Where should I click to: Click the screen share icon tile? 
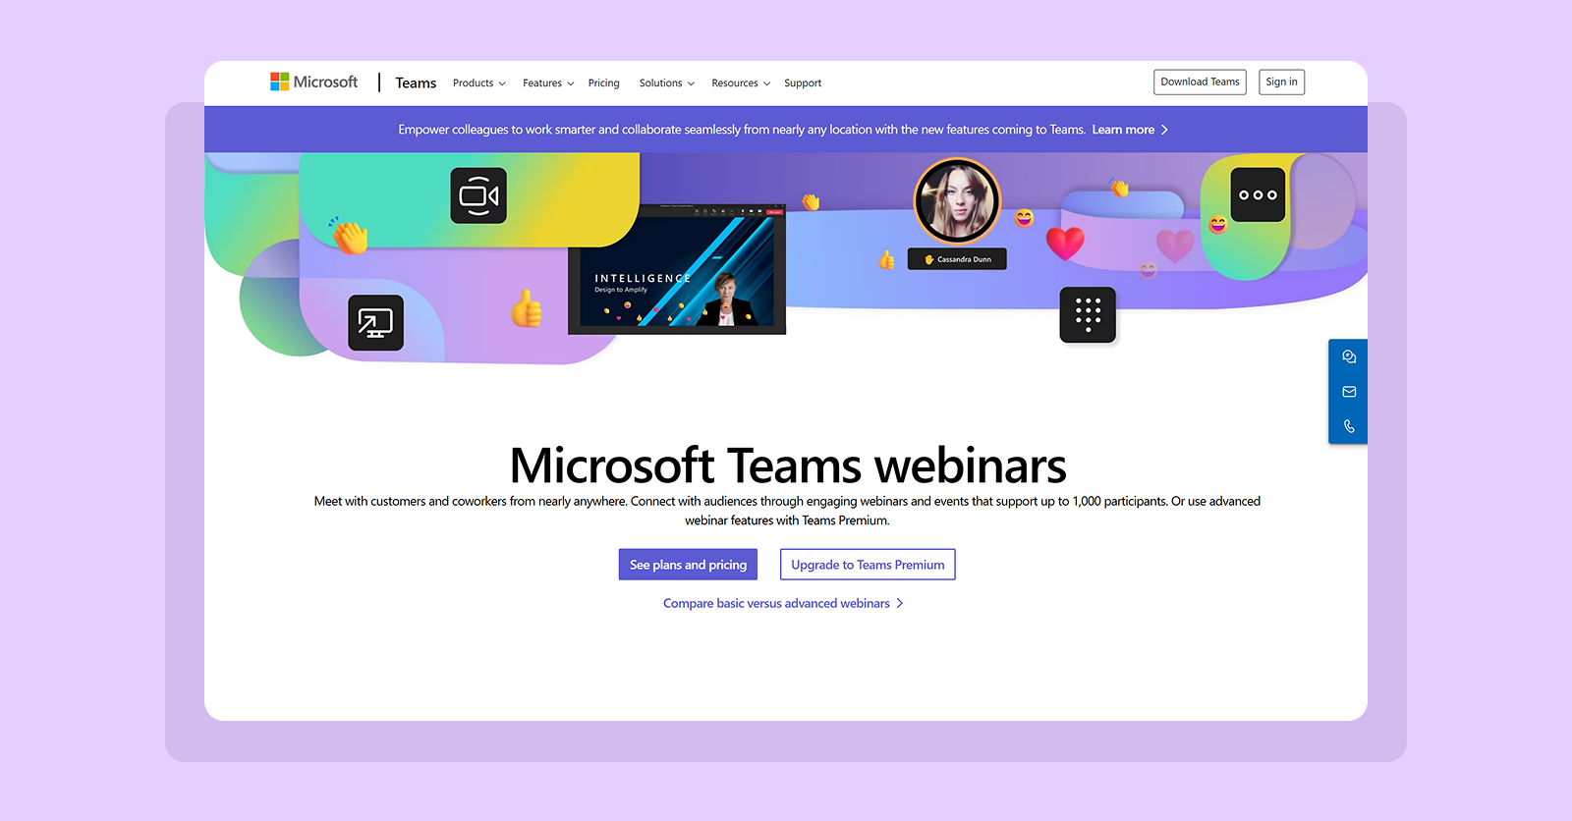point(375,322)
